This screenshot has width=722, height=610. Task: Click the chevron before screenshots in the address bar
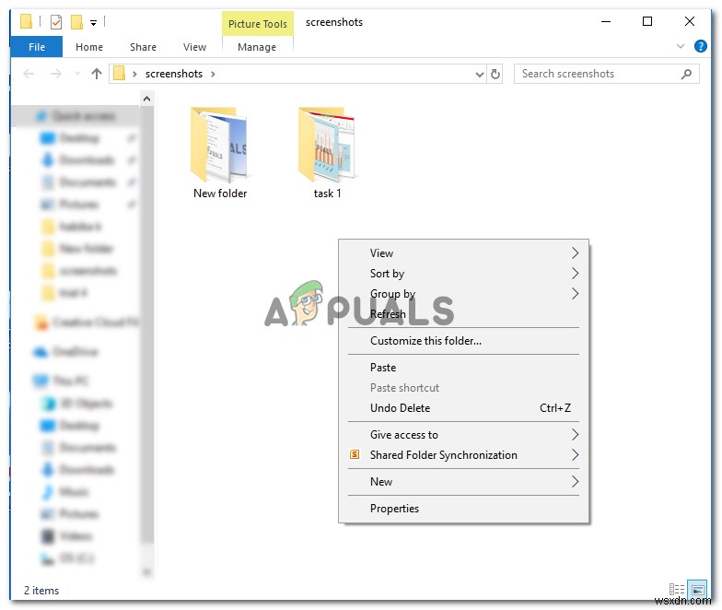click(x=134, y=74)
